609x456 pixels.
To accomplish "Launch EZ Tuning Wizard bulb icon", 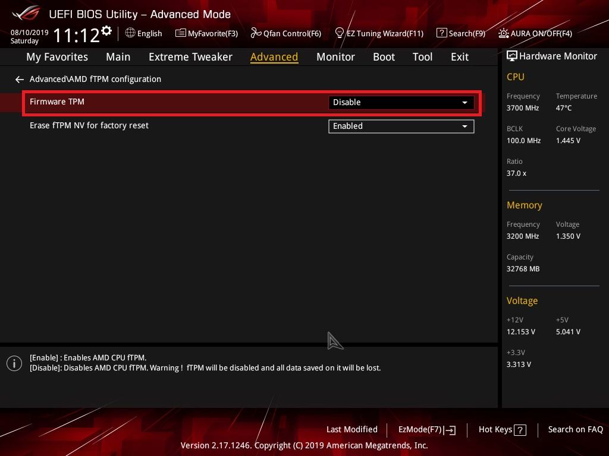I will pos(339,33).
